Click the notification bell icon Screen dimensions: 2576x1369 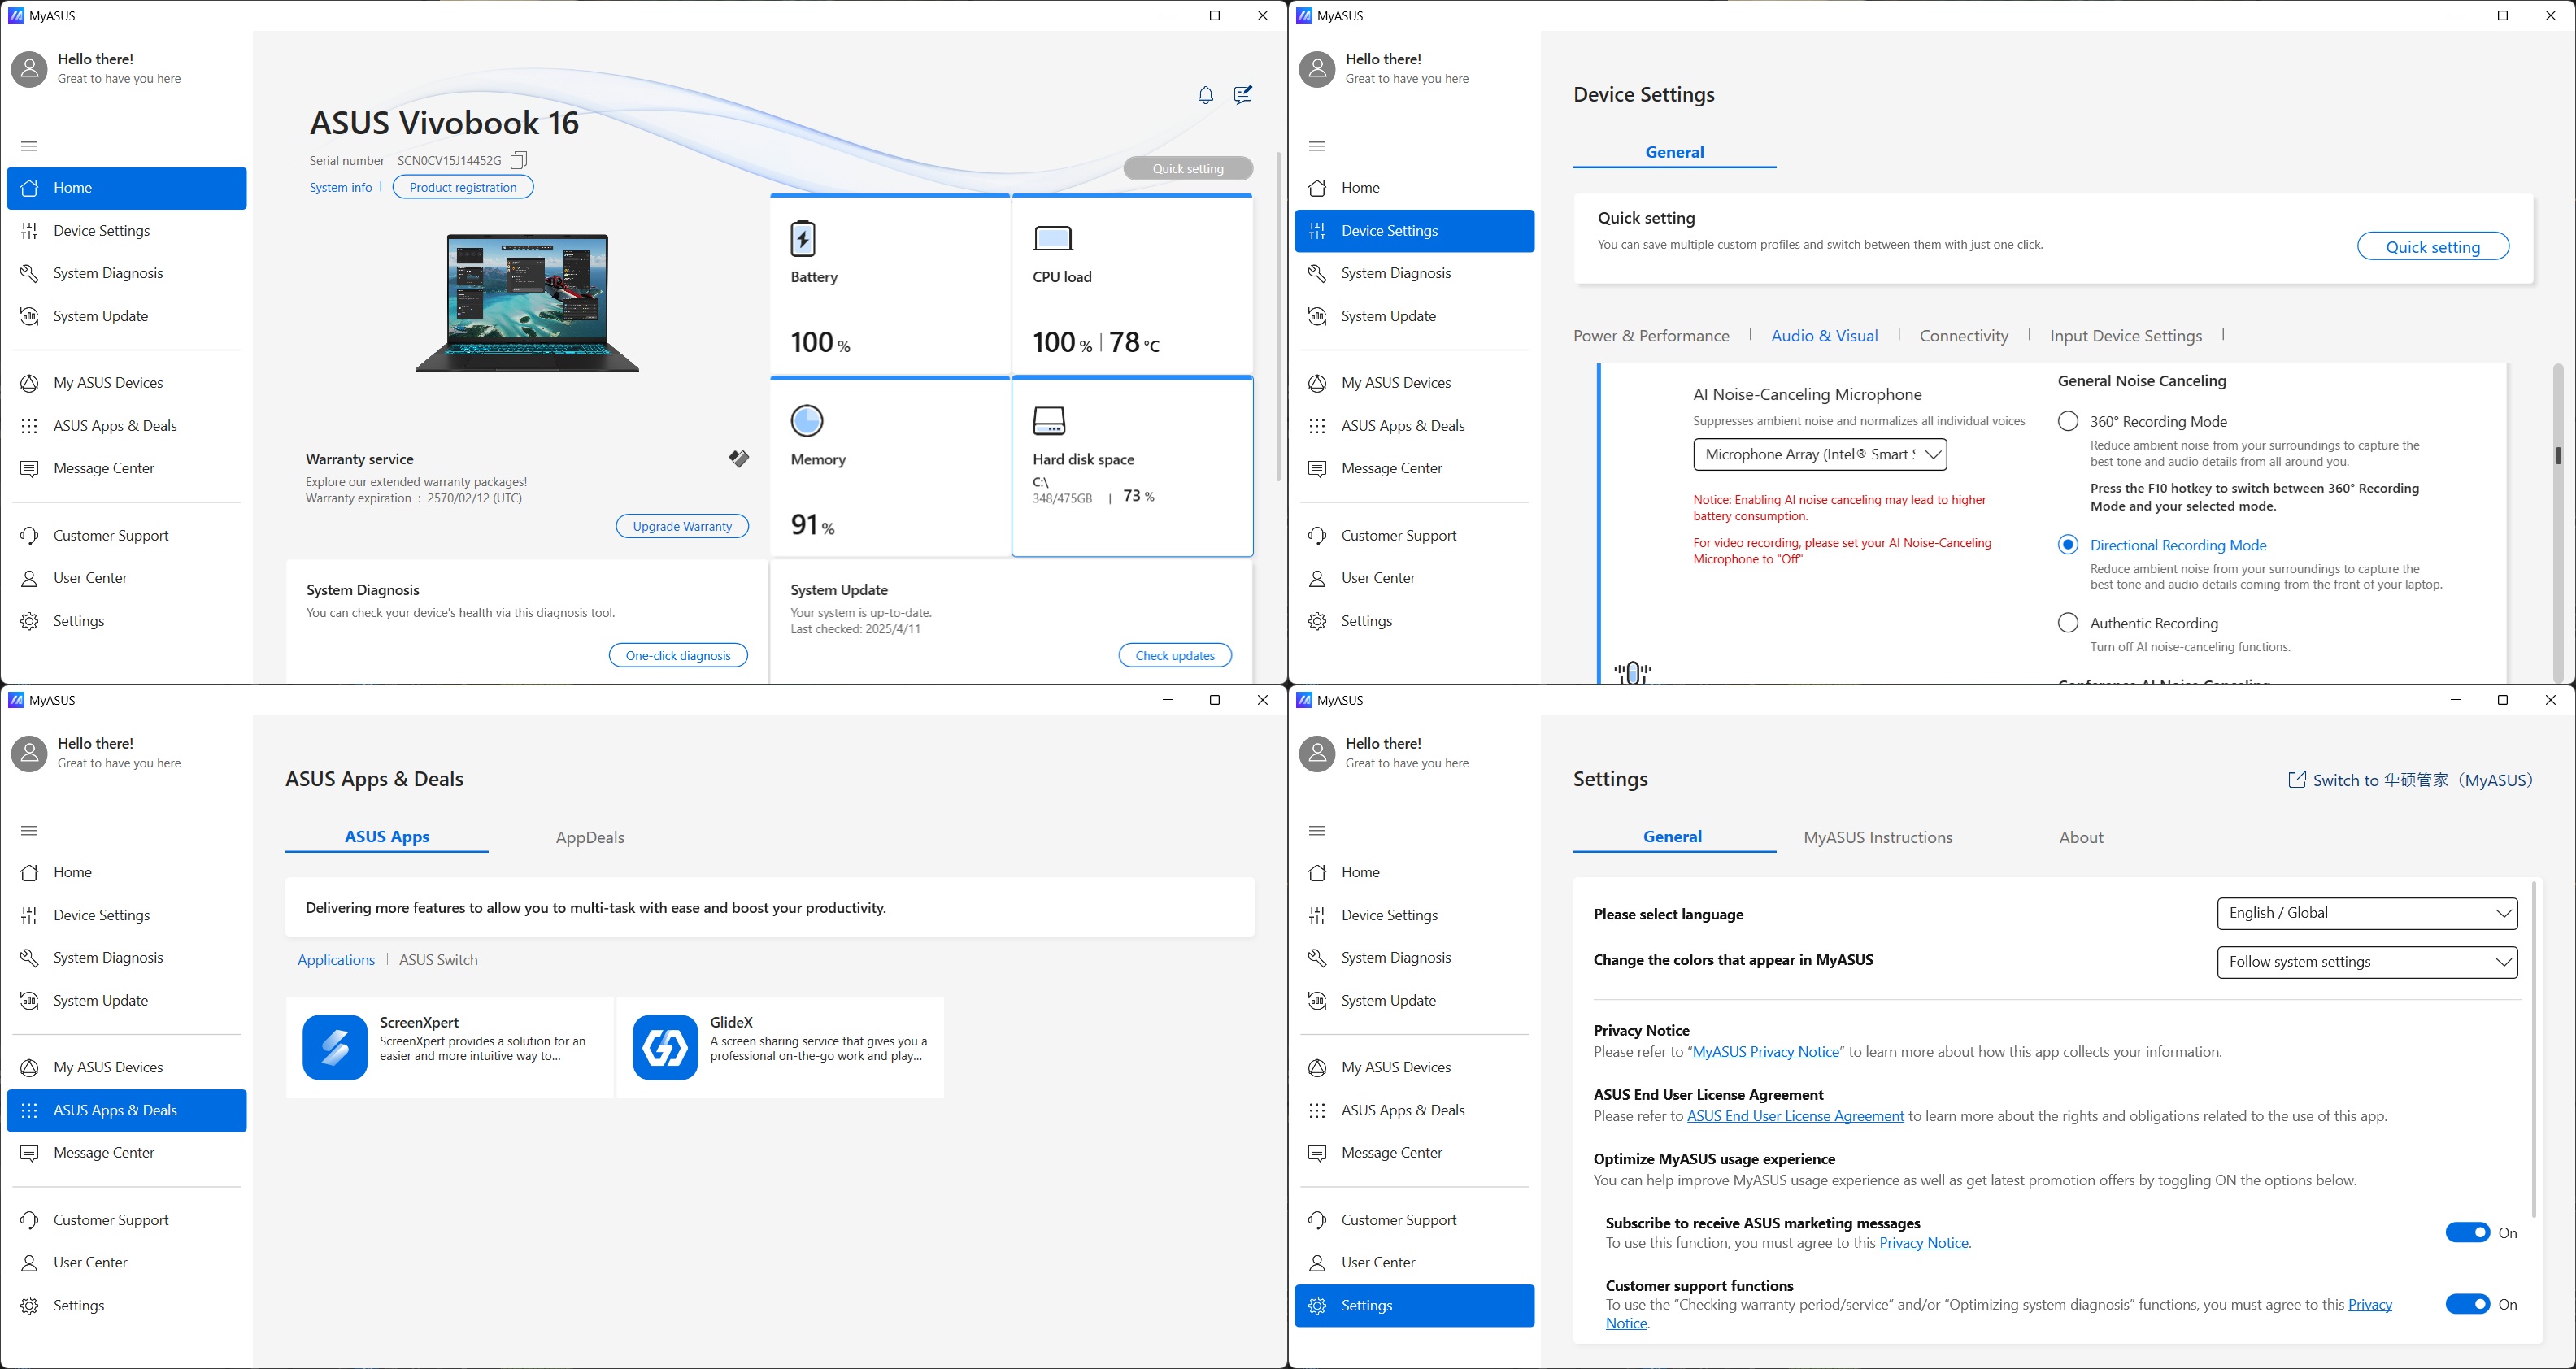click(x=1205, y=95)
